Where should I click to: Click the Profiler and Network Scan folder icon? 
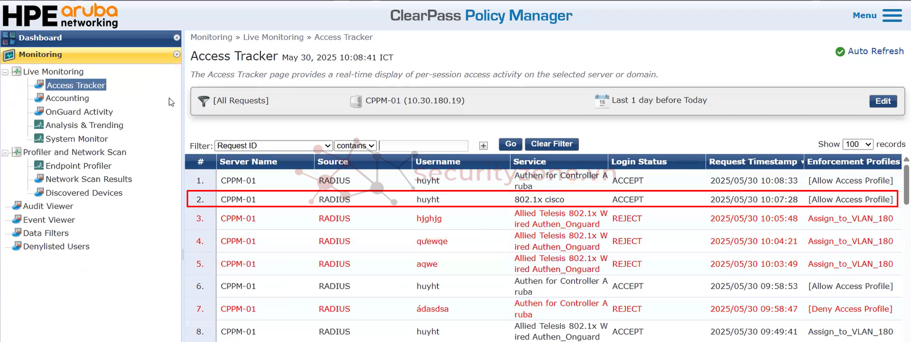(x=17, y=152)
